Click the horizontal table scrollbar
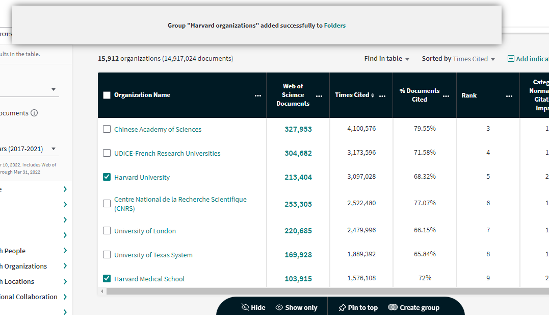The height and width of the screenshot is (315, 549). pos(306,291)
